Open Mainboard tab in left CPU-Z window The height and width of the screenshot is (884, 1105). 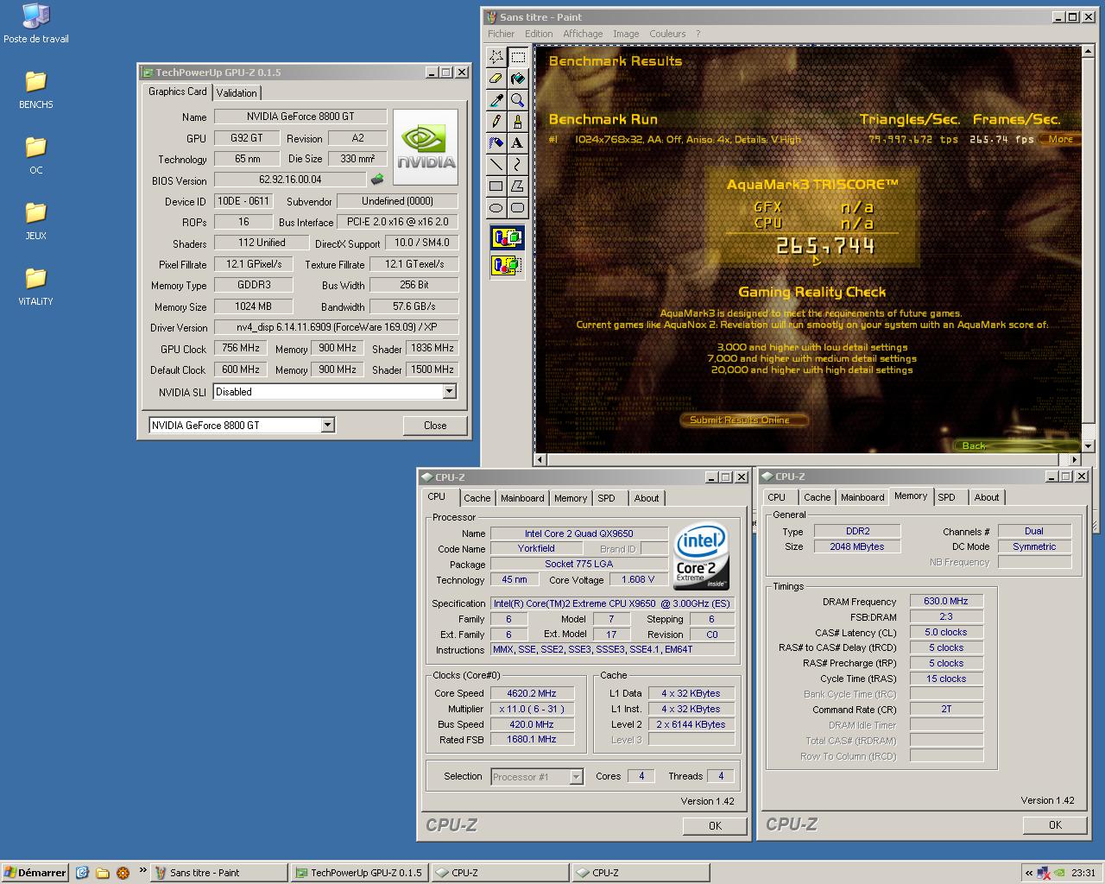point(522,498)
